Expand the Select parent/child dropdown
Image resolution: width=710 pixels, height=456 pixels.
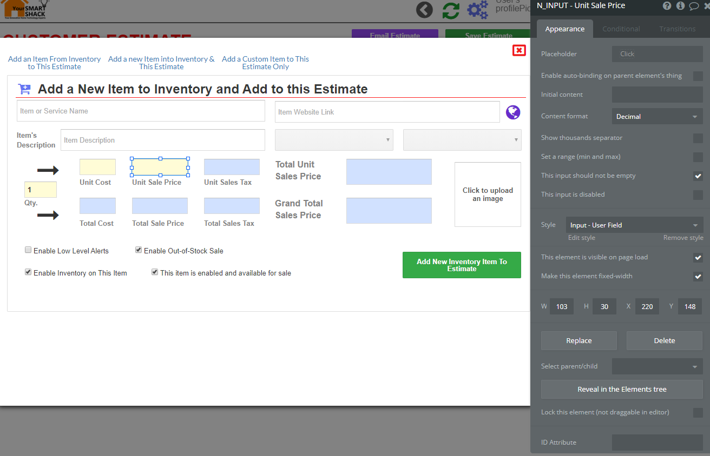pos(658,366)
